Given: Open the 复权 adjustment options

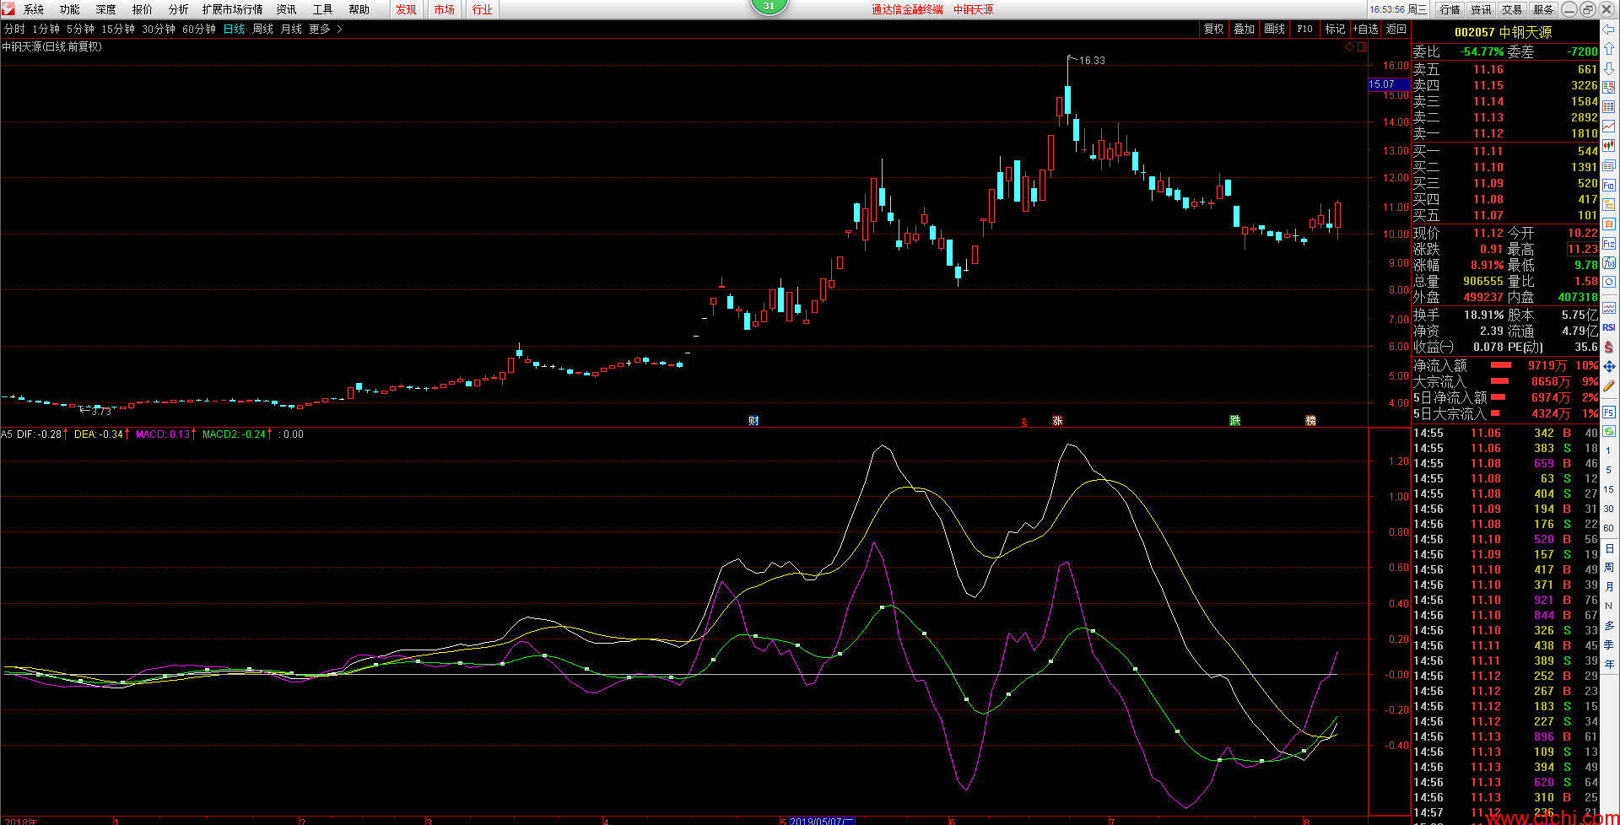Looking at the screenshot, I should (x=1213, y=30).
